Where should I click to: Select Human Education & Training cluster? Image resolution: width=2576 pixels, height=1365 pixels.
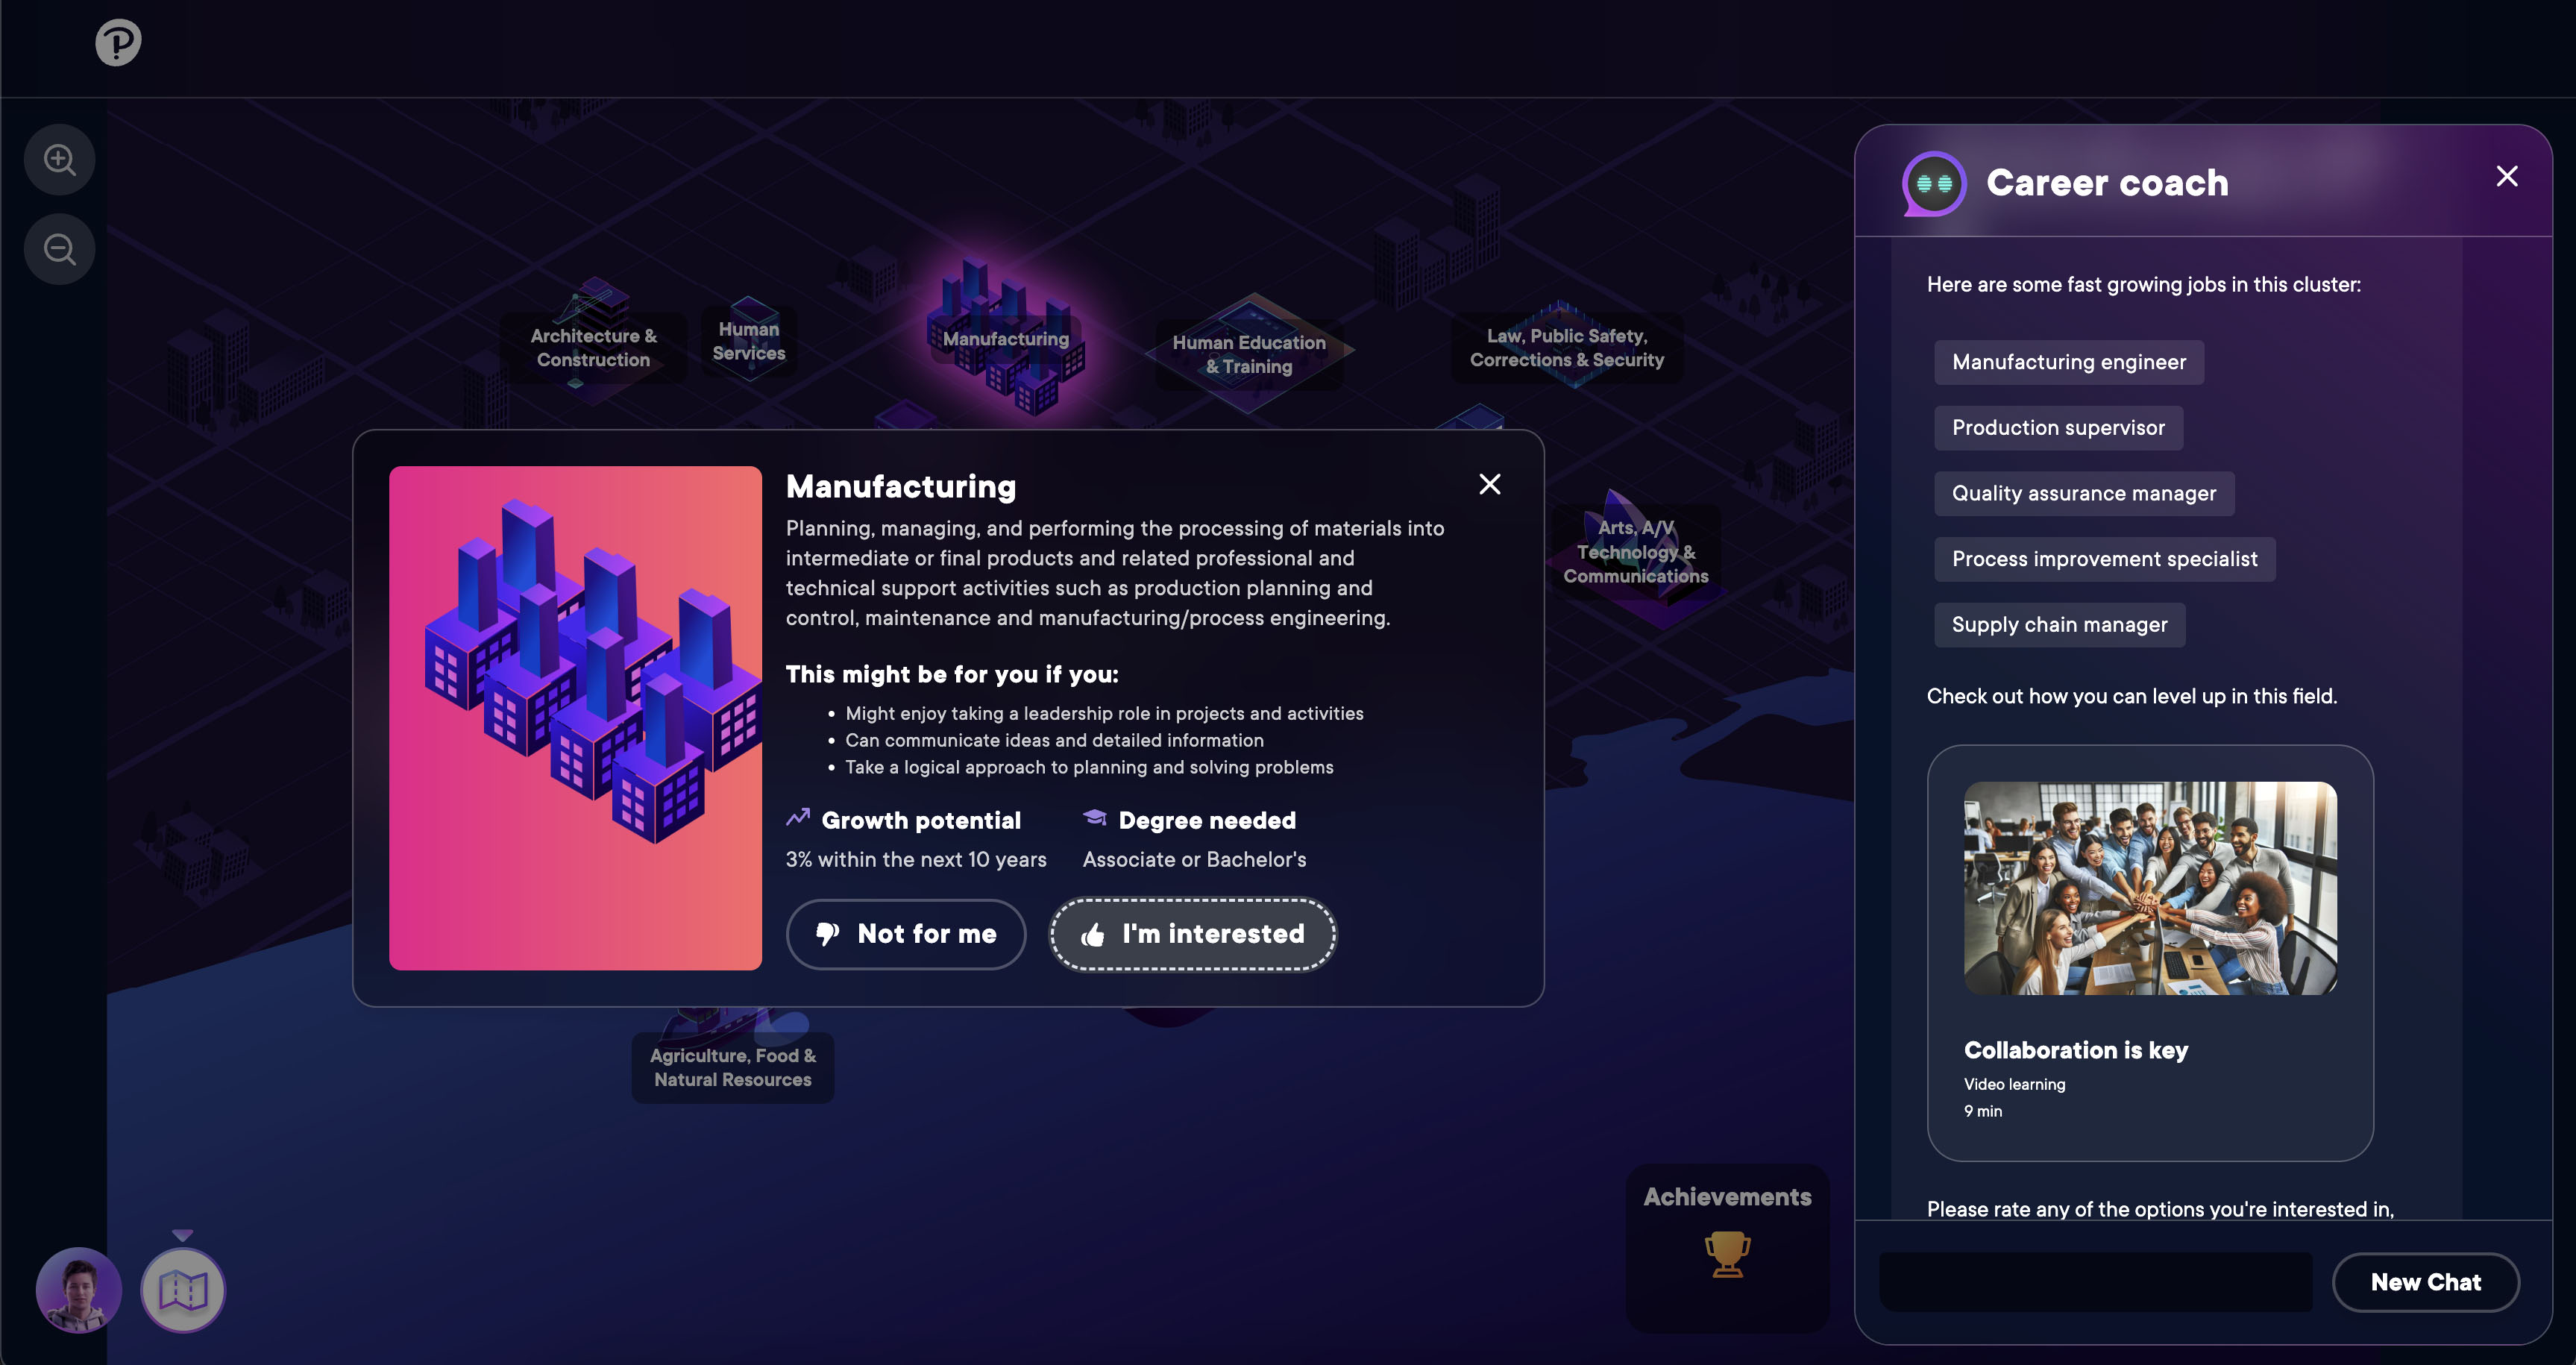[1249, 354]
